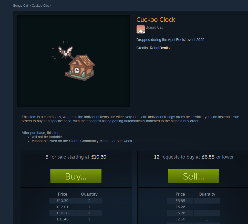Click the green Buy button

[x=76, y=176]
